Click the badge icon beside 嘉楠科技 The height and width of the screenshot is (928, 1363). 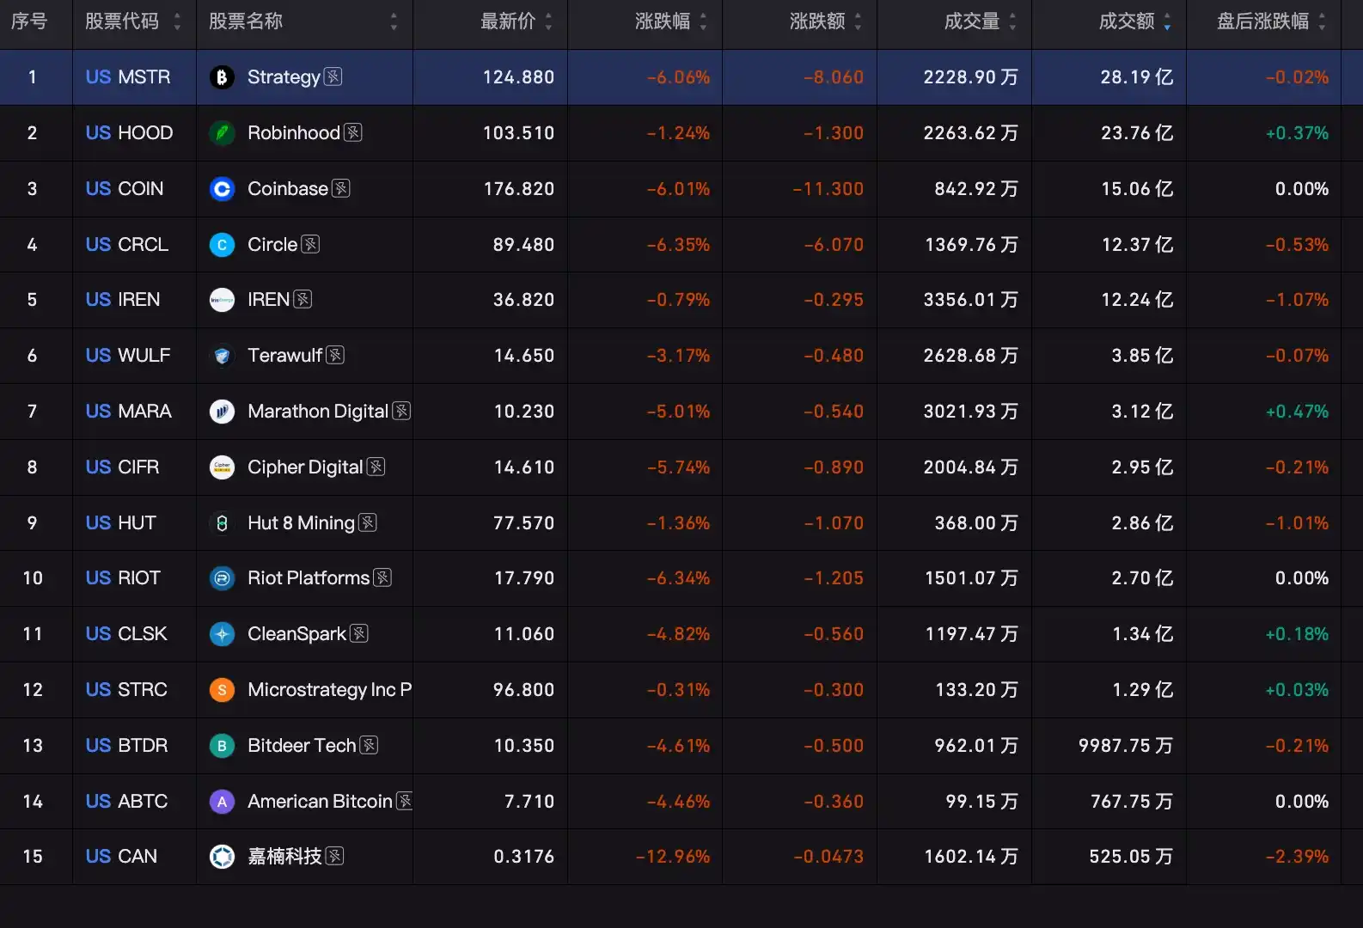click(335, 856)
